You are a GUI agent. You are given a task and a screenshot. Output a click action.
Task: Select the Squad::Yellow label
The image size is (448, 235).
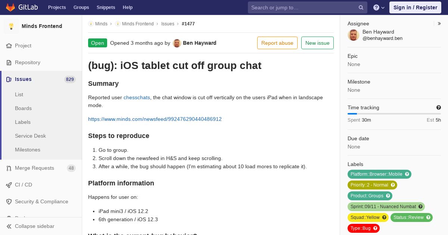coord(365,217)
